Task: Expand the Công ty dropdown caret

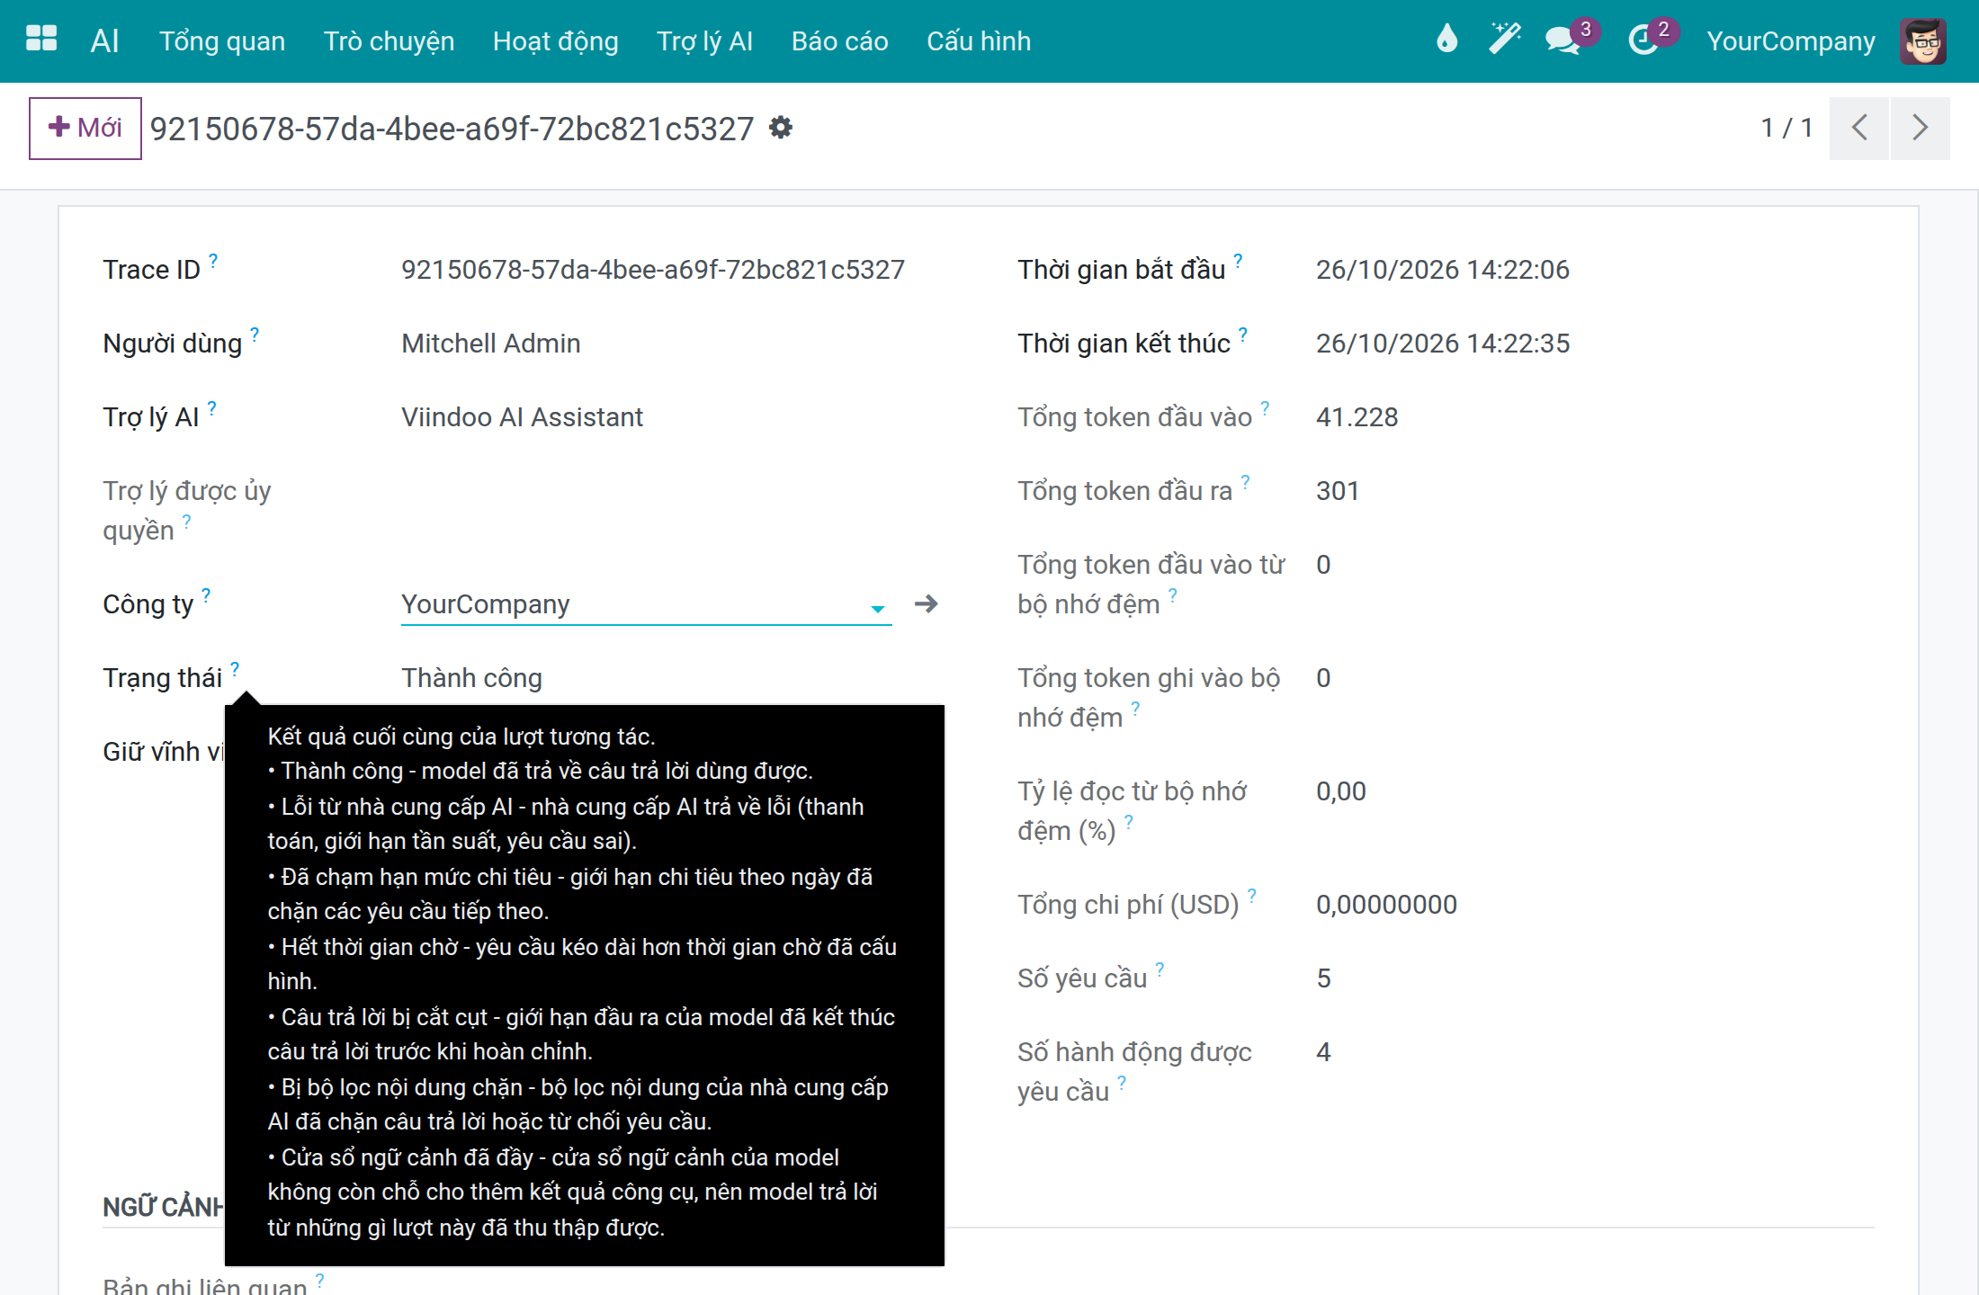Action: tap(877, 609)
